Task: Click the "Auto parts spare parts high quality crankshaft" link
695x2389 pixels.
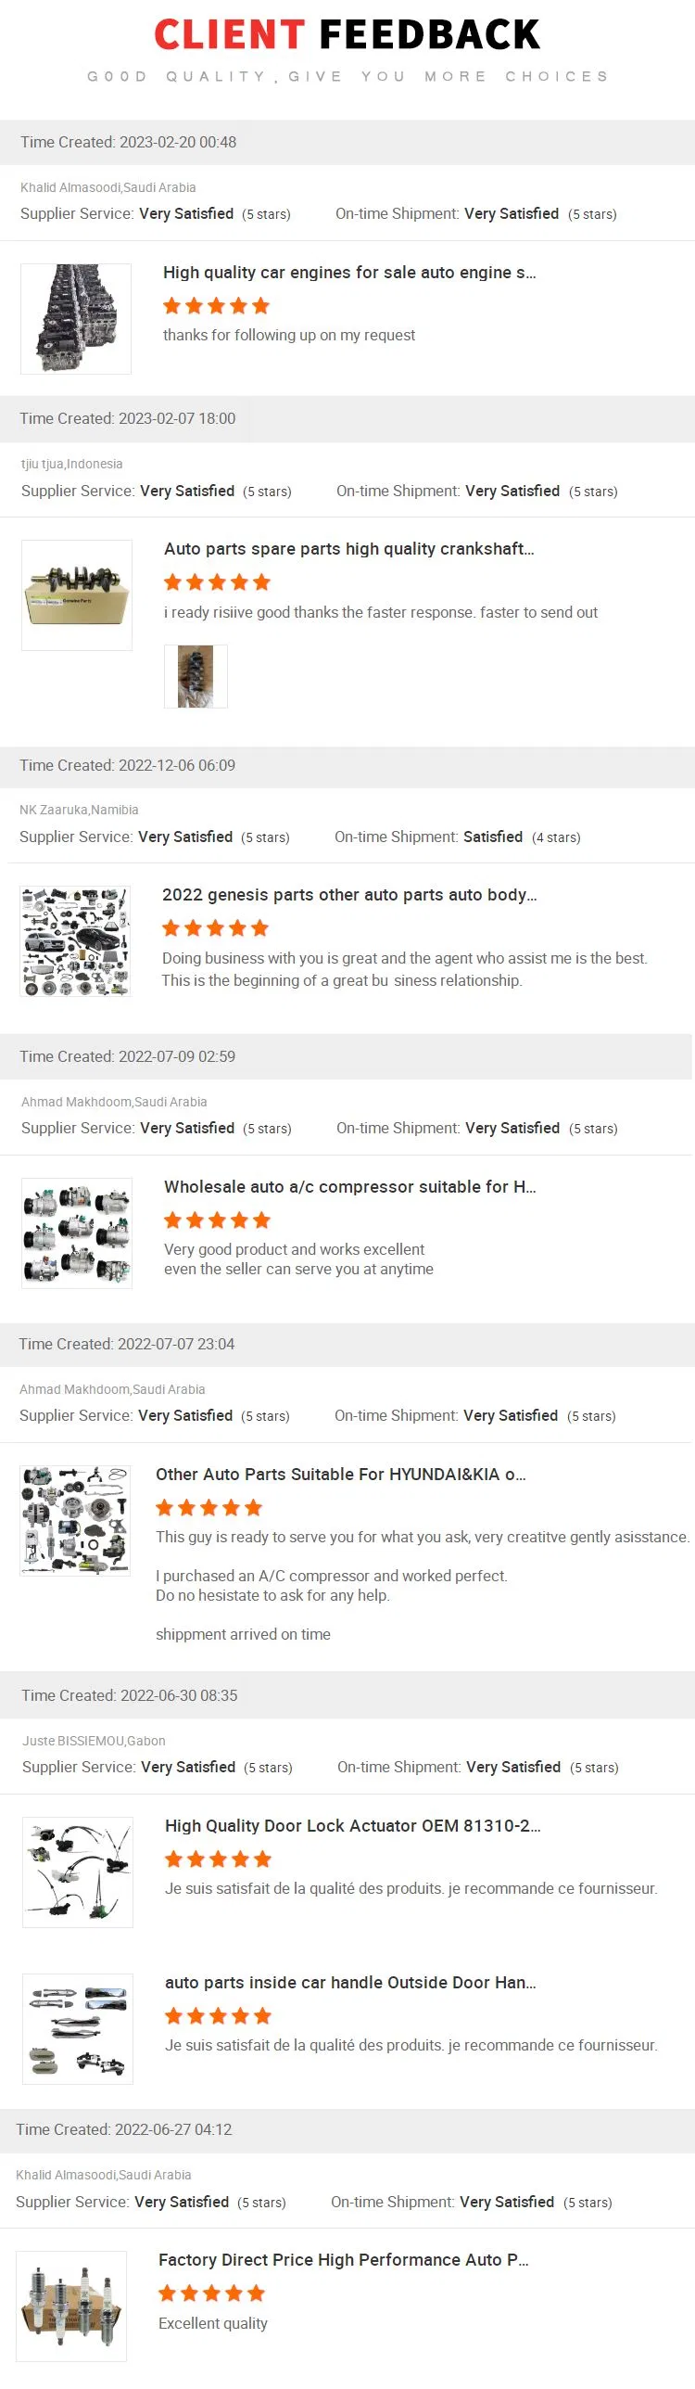Action: (348, 549)
